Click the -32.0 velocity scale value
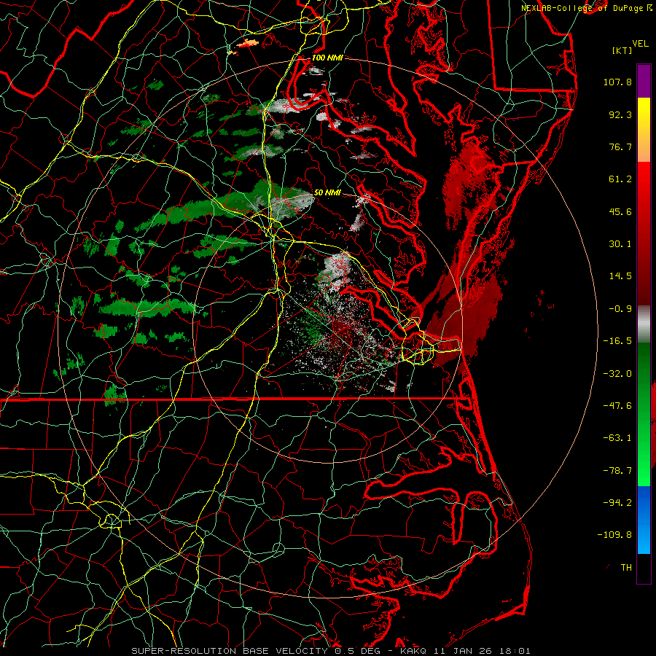656x656 pixels. point(617,374)
